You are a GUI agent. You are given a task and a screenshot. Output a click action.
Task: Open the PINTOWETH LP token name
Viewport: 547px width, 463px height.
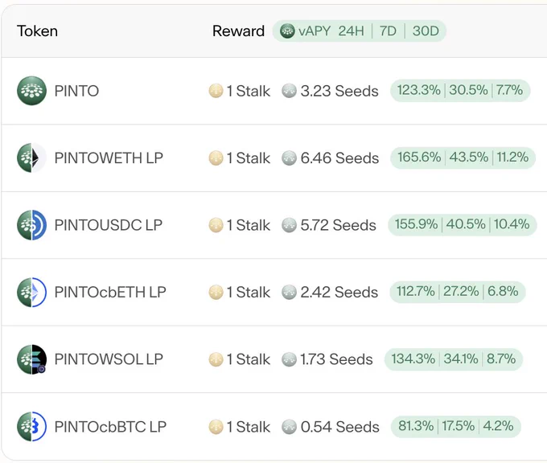[109, 158]
